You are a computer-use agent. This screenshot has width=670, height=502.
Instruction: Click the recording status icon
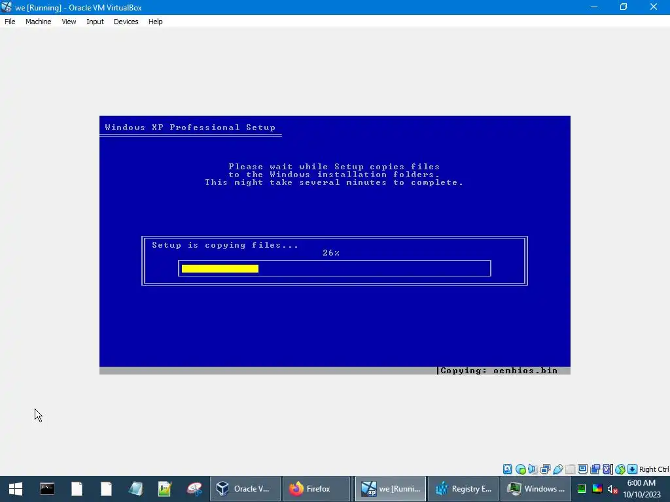[595, 469]
